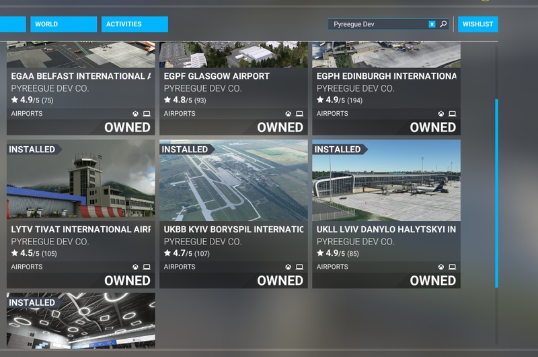Screen dimensions: 538x357
Task: Click the magnifier search icon
Action: [443, 24]
